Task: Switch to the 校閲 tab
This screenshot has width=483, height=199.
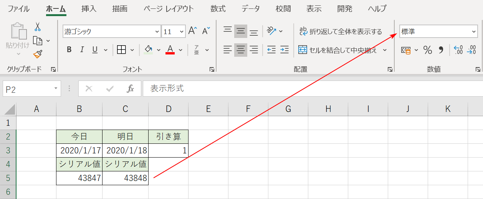Action: point(283,8)
